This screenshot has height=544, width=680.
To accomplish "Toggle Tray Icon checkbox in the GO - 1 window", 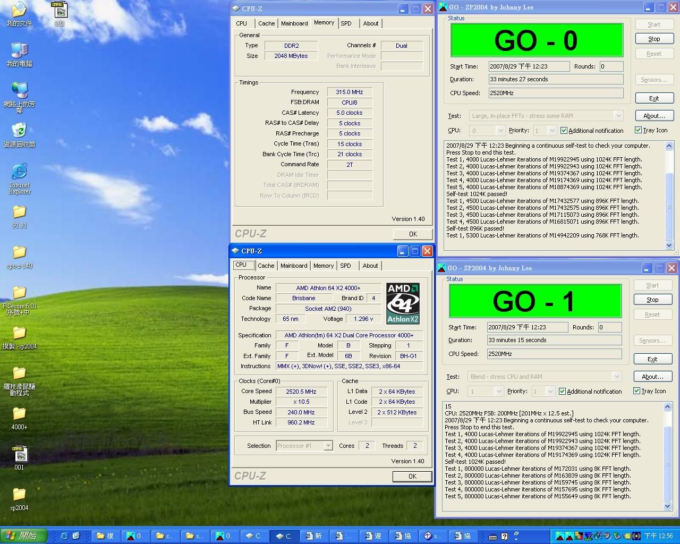I will [636, 391].
